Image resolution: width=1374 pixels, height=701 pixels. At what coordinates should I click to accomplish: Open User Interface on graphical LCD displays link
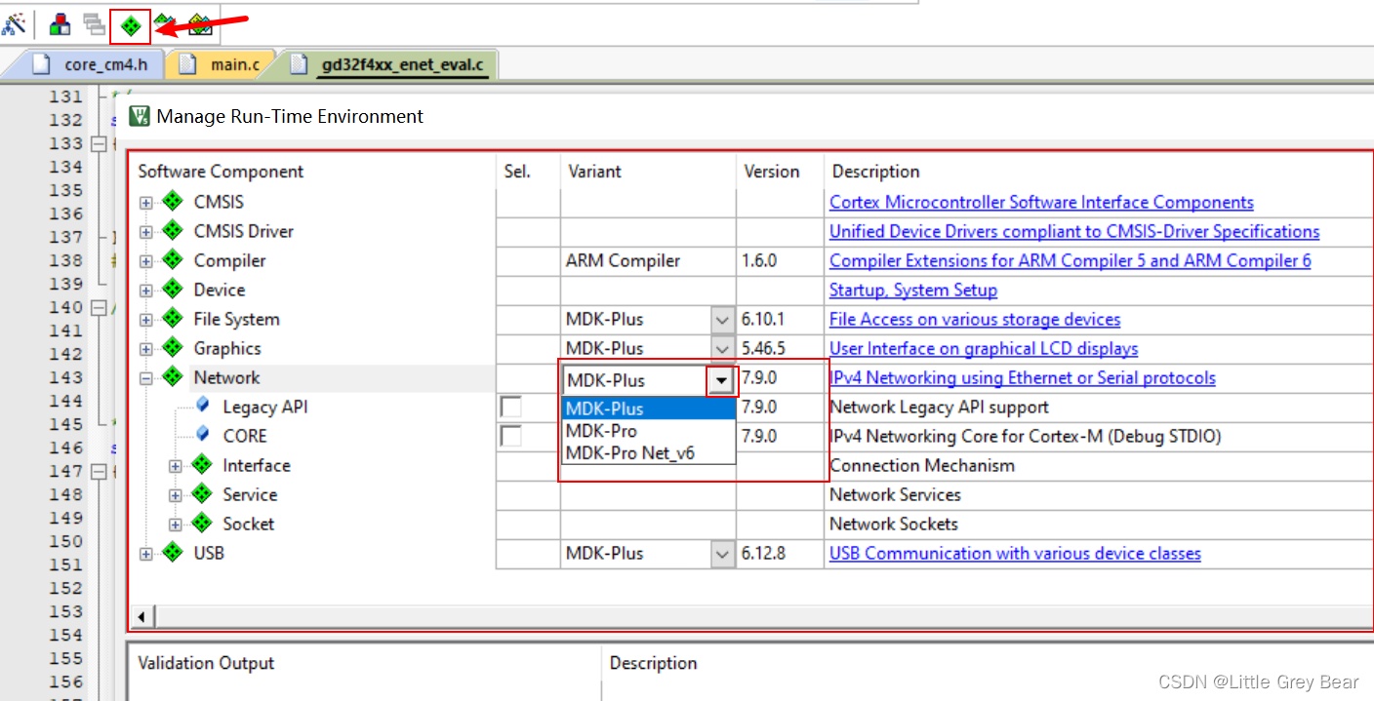[x=984, y=348]
